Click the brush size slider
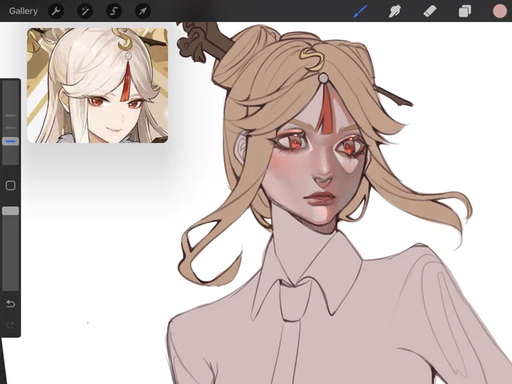The width and height of the screenshot is (512, 384). [11, 123]
